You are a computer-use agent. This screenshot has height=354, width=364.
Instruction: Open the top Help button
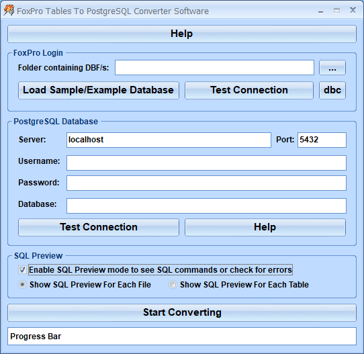[182, 34]
